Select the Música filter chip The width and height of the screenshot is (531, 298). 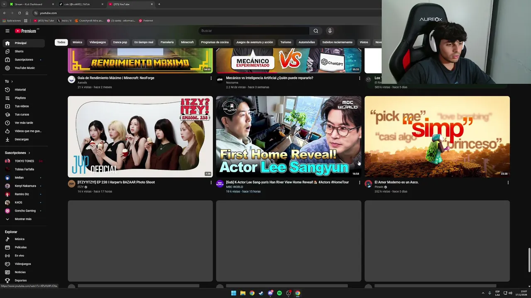pyautogui.click(x=77, y=42)
